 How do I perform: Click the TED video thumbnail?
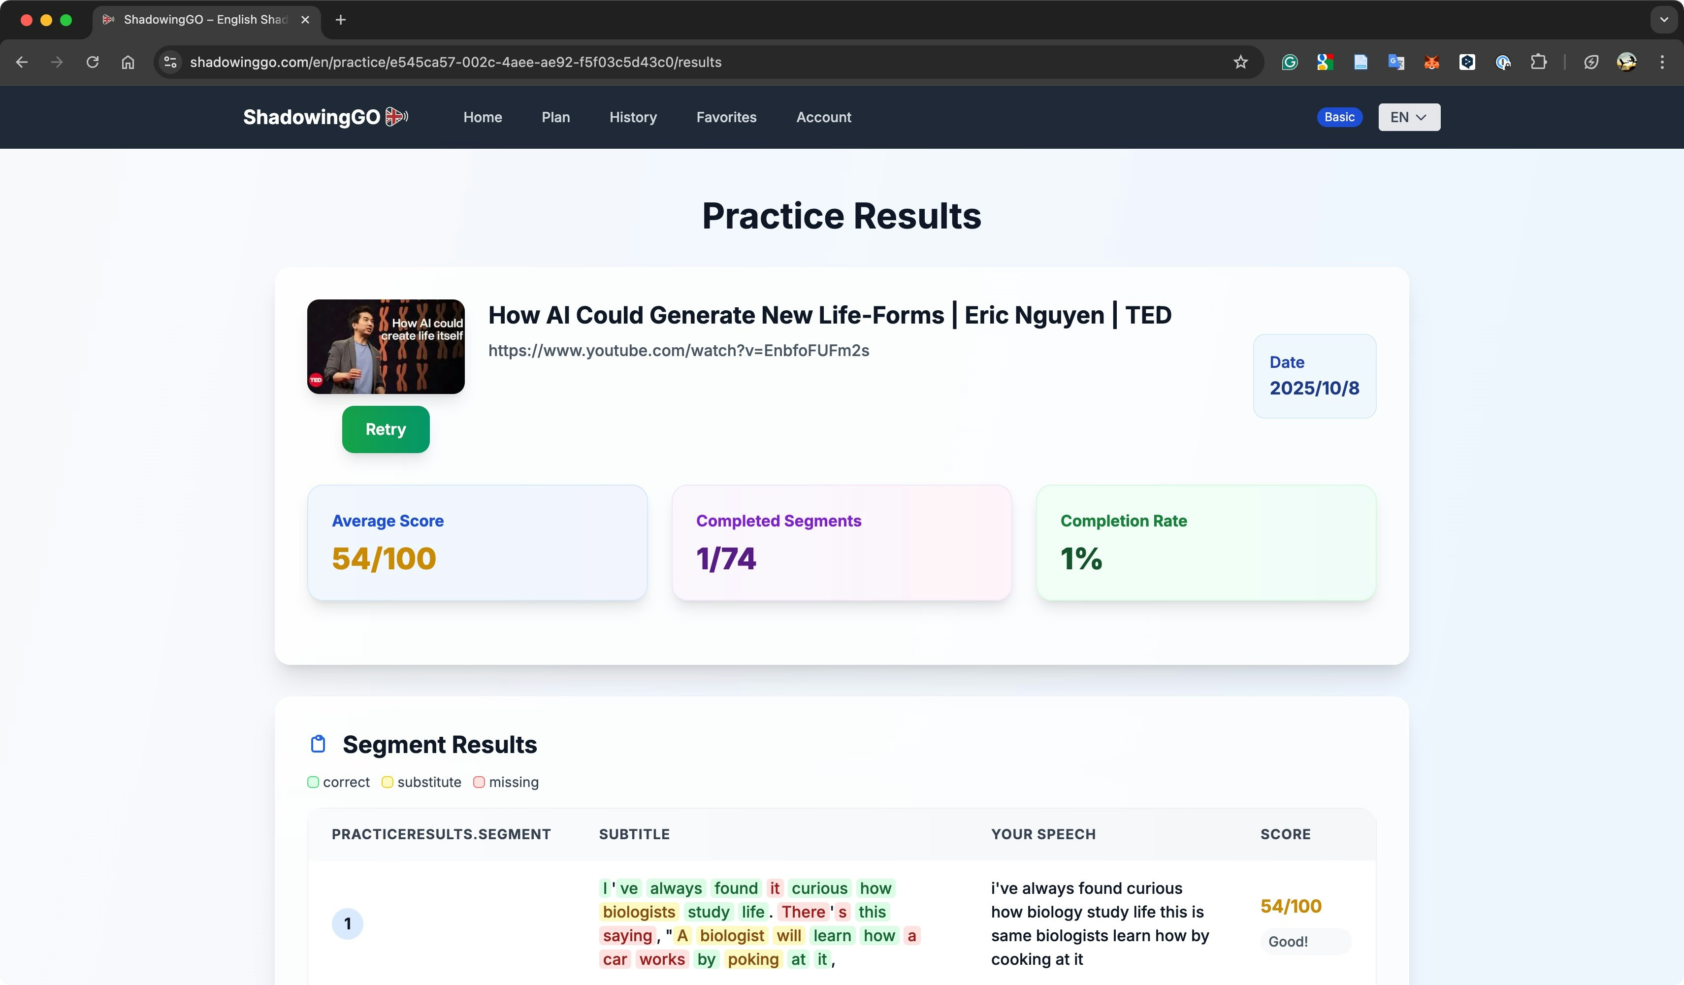[x=386, y=346]
